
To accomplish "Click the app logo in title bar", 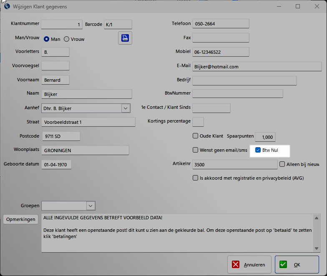I will 7,7.
